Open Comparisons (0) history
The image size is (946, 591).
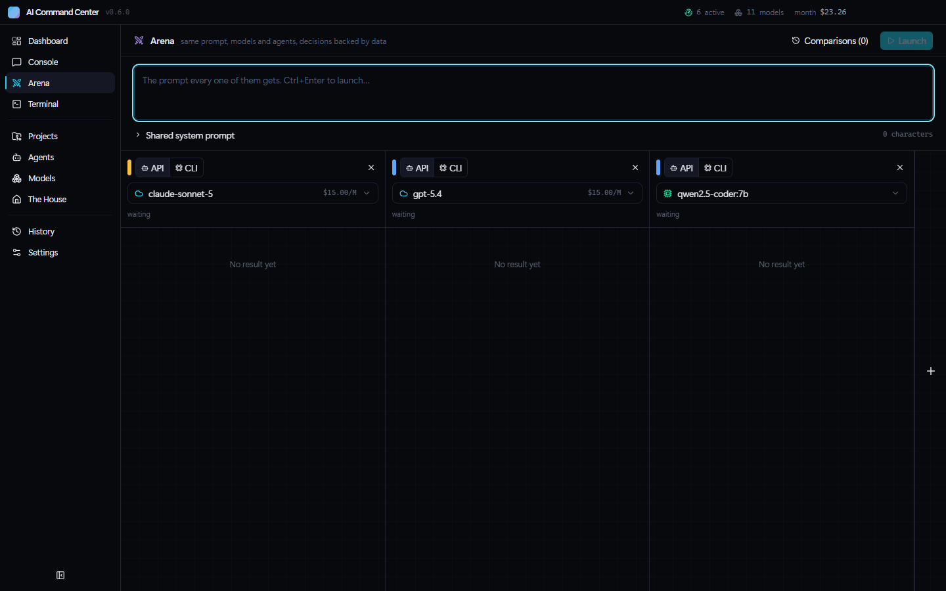830,41
